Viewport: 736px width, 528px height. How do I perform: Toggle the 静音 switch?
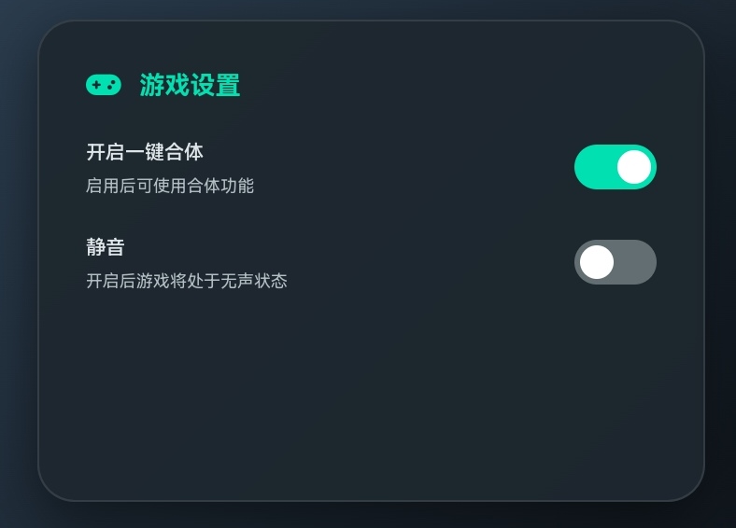[x=615, y=262]
